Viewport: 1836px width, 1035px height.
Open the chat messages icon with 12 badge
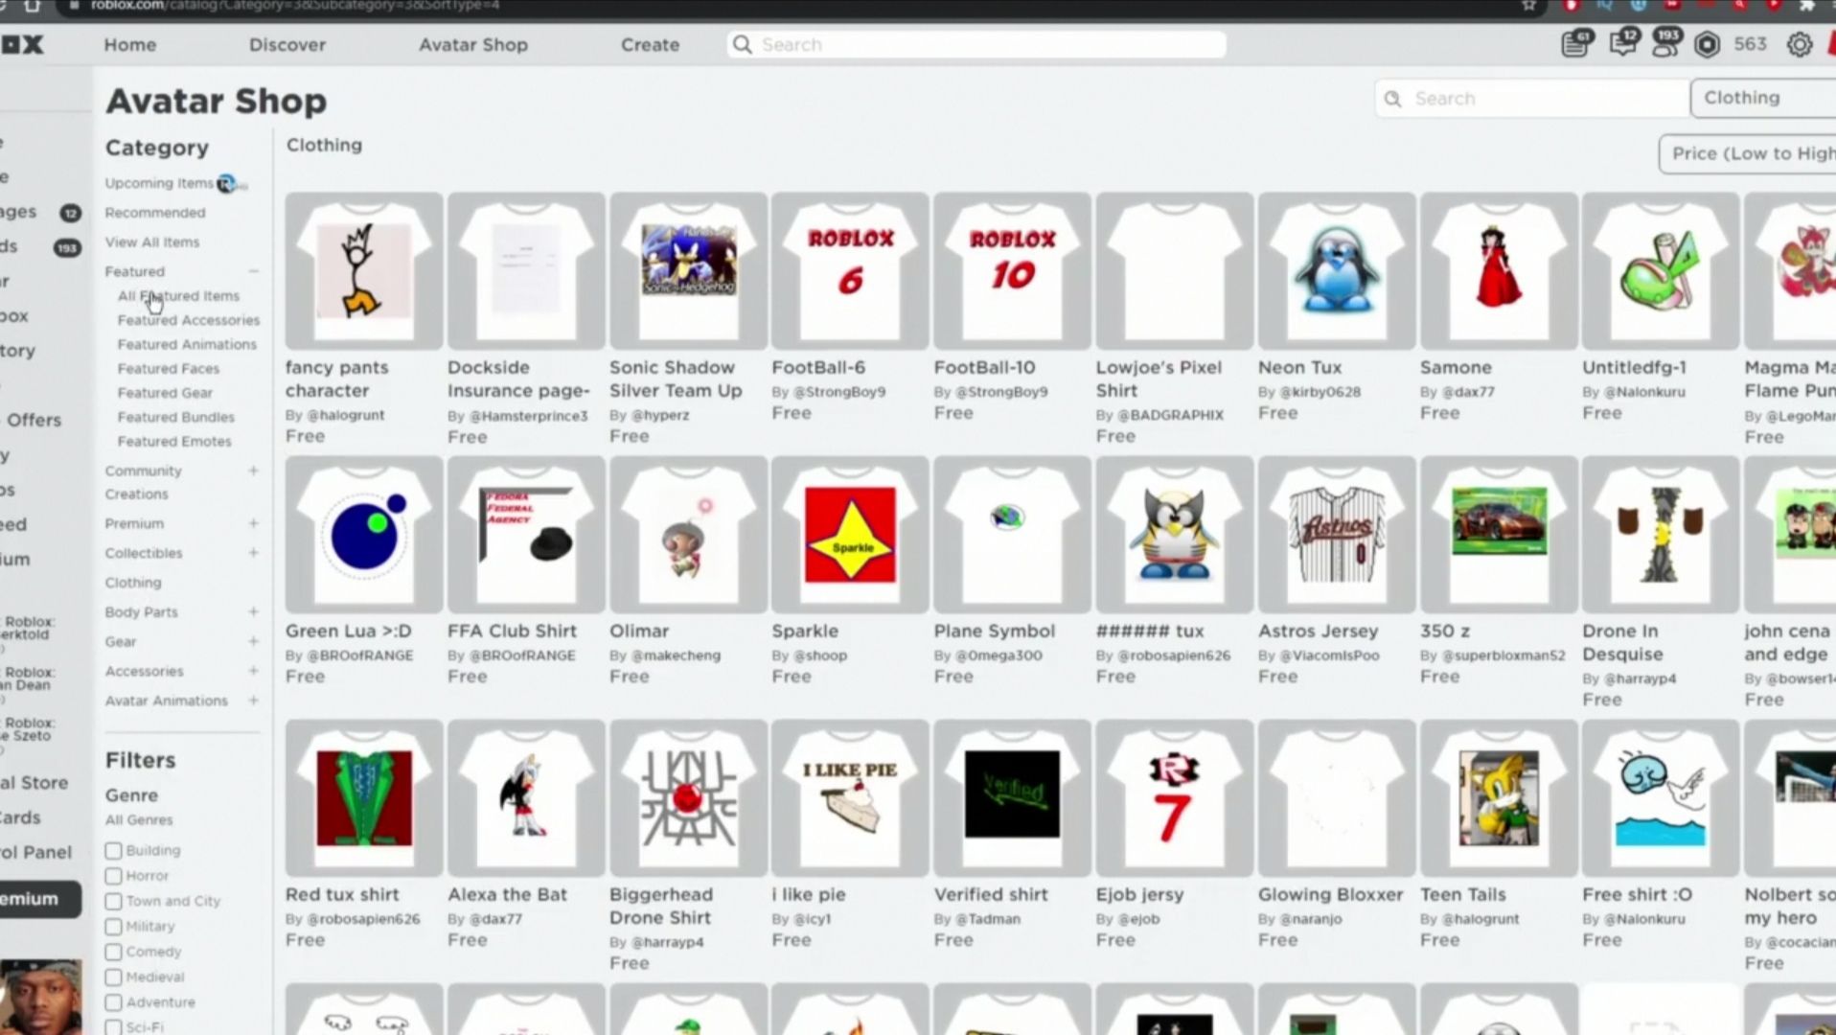(1623, 43)
